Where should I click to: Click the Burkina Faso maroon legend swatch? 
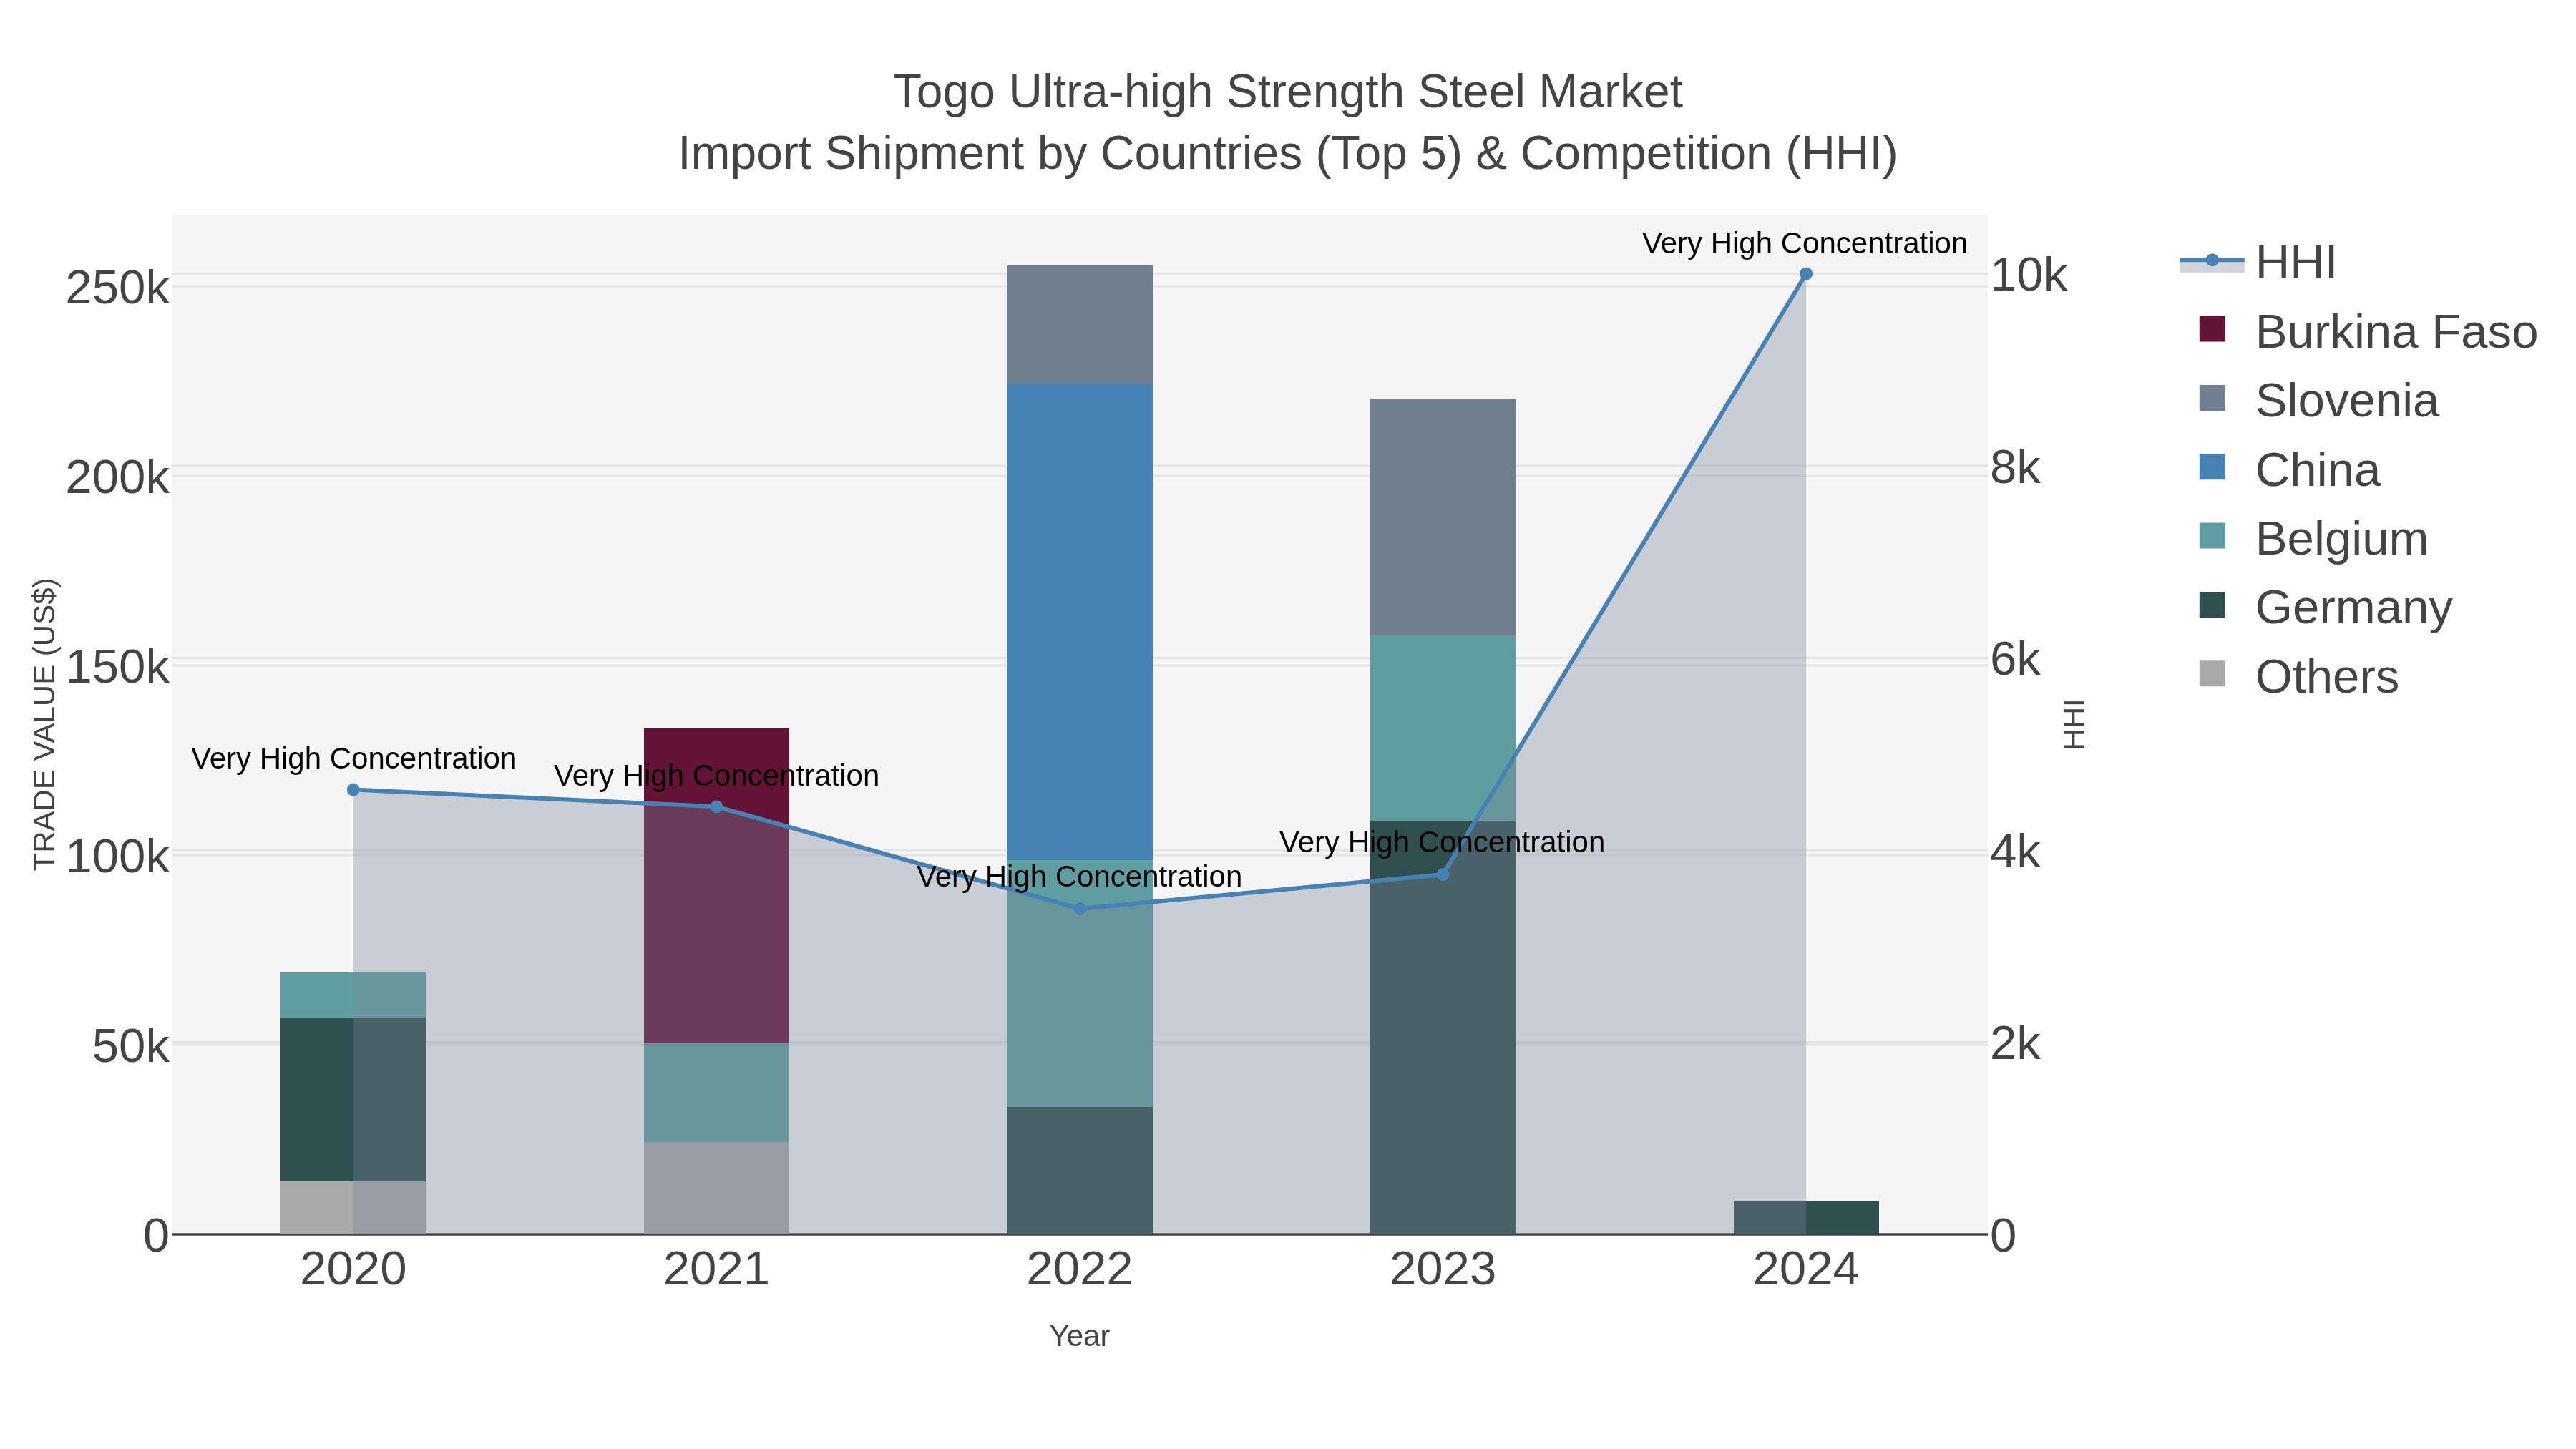(2213, 329)
